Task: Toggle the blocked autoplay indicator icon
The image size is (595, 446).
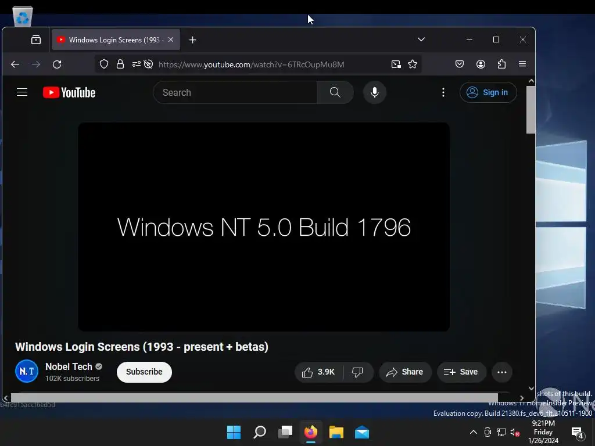Action: pos(148,64)
